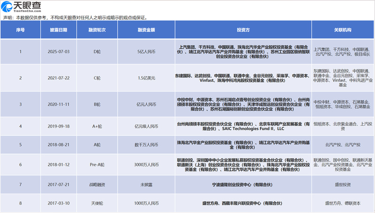Click the amount 3000万人民币
This screenshot has width=375, height=213.
coord(146,164)
